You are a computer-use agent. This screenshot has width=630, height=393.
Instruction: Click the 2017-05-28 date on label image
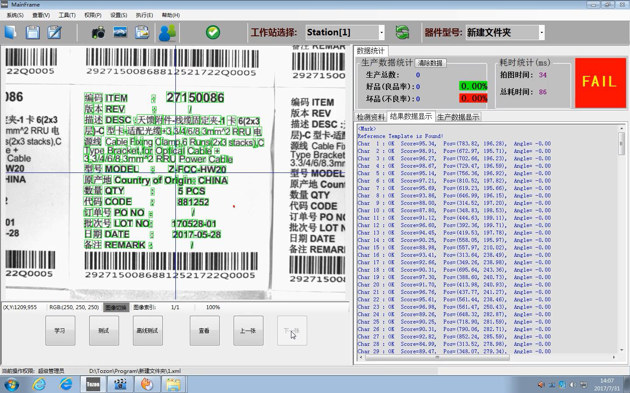[196, 234]
